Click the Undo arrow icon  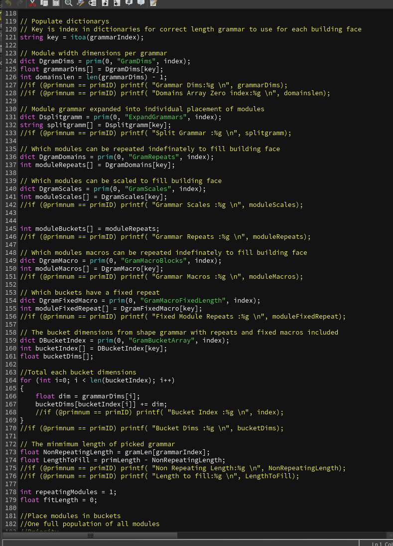pyautogui.click(x=8, y=3)
